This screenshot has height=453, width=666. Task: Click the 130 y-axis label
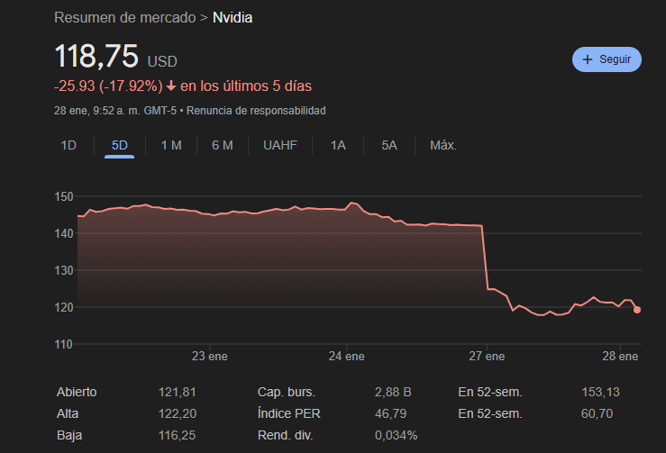(64, 270)
